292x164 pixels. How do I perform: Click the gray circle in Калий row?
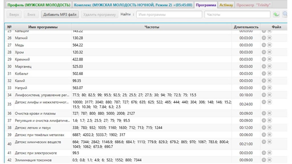click(x=264, y=81)
